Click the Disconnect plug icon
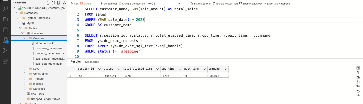This screenshot has height=104, width=363. pyautogui.click(x=102, y=4)
